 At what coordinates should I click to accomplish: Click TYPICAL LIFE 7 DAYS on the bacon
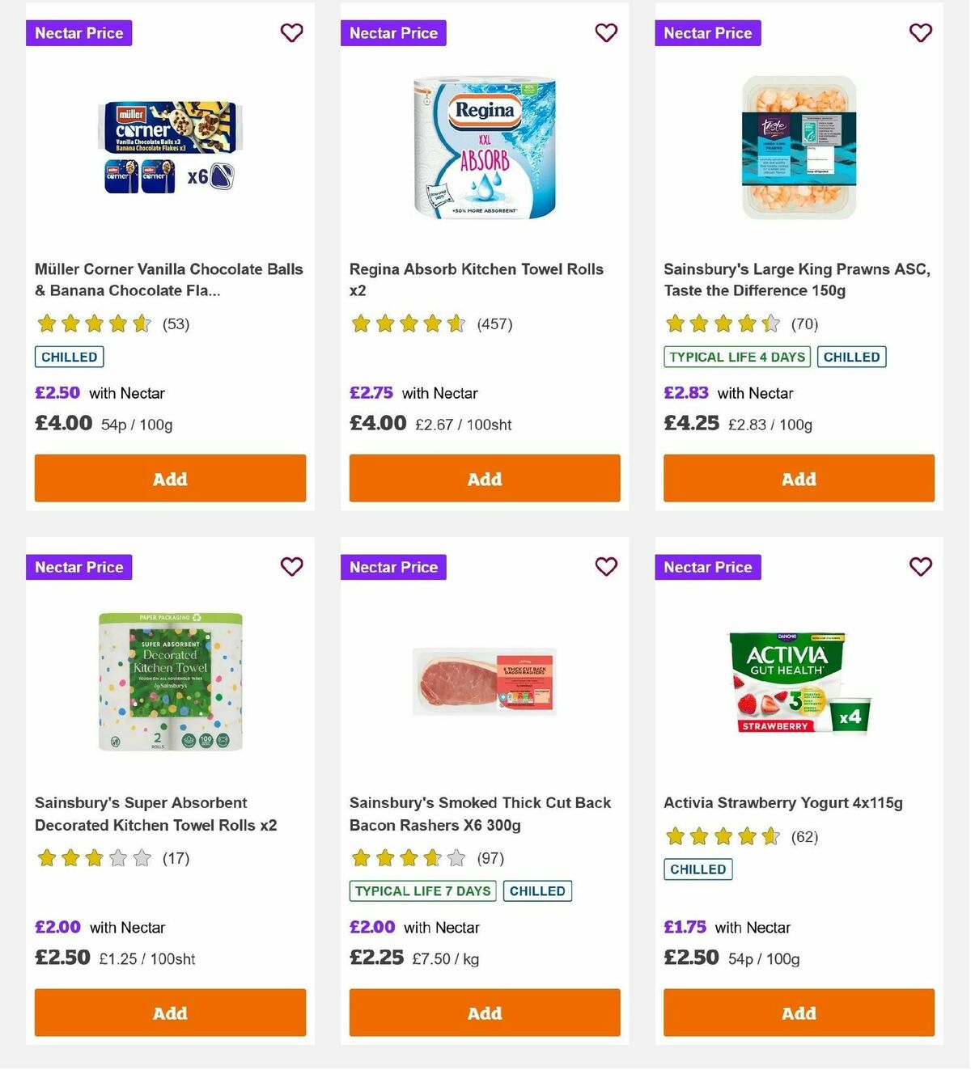coord(422,890)
